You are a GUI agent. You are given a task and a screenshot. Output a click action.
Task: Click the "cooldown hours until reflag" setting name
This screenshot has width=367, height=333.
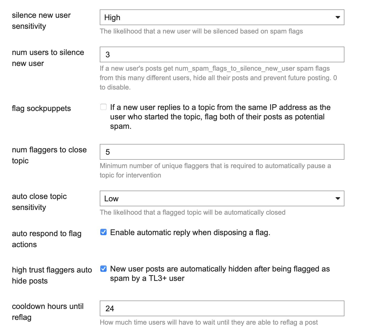click(x=48, y=312)
